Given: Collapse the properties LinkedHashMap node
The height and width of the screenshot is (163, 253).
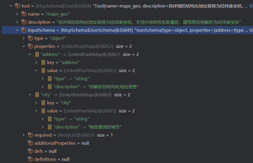Looking at the screenshot, I should 24,46.
